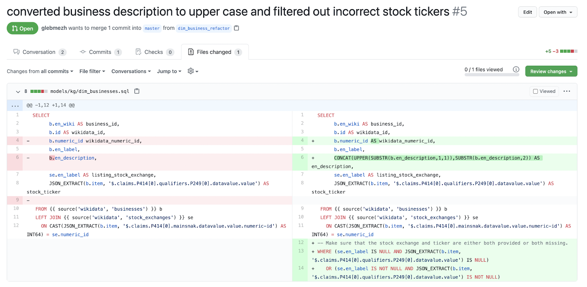The width and height of the screenshot is (587, 287).
Task: Open the Commits tab
Action: (100, 52)
